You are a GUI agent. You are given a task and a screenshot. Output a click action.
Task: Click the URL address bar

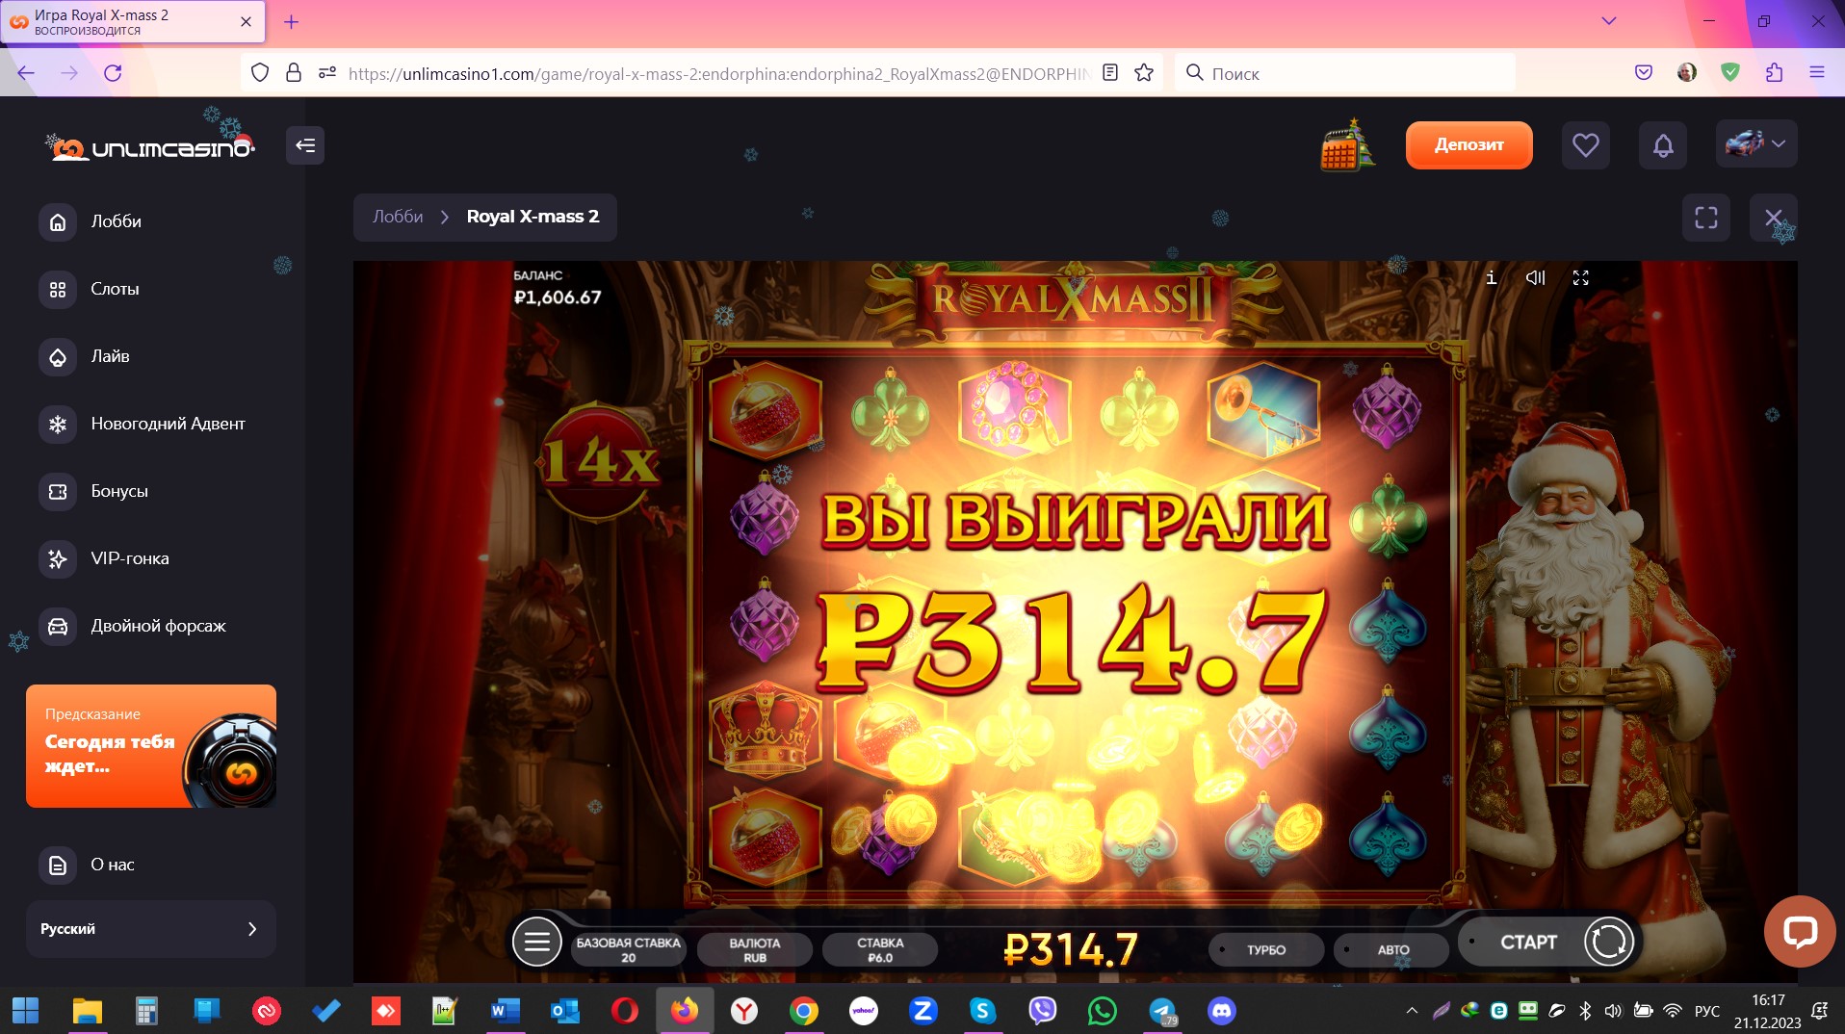(717, 73)
